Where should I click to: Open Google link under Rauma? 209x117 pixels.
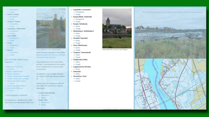[12, 55]
